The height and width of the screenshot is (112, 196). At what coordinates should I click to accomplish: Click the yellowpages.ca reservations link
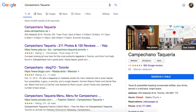pos(150,102)
